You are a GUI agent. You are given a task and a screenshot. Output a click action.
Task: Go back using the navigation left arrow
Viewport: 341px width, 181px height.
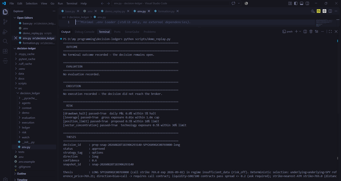click(103, 3)
